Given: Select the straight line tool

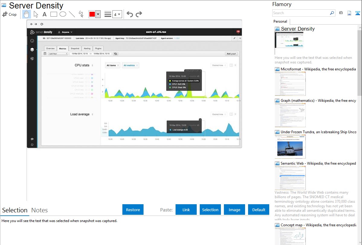Looking at the screenshot, I should tap(72, 14).
